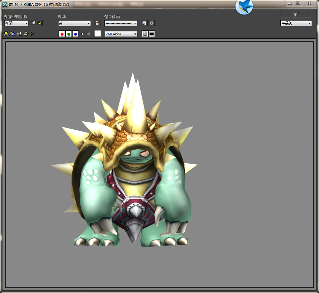
Task: Toggle the viewport lock icon
Action: (x=97, y=23)
